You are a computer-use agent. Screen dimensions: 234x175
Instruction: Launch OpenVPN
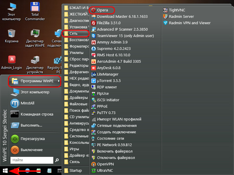[103, 164]
